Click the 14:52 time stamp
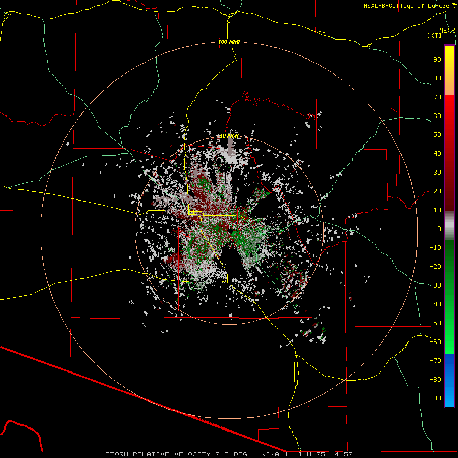458x458 pixels. (342, 454)
